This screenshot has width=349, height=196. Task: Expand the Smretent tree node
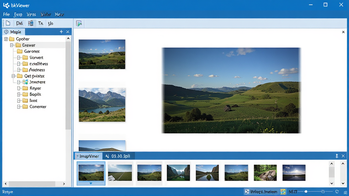[x=19, y=82]
